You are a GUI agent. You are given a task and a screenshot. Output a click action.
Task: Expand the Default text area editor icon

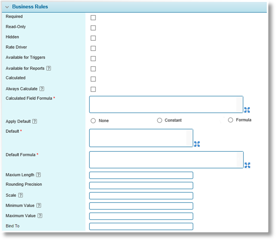coord(197,144)
